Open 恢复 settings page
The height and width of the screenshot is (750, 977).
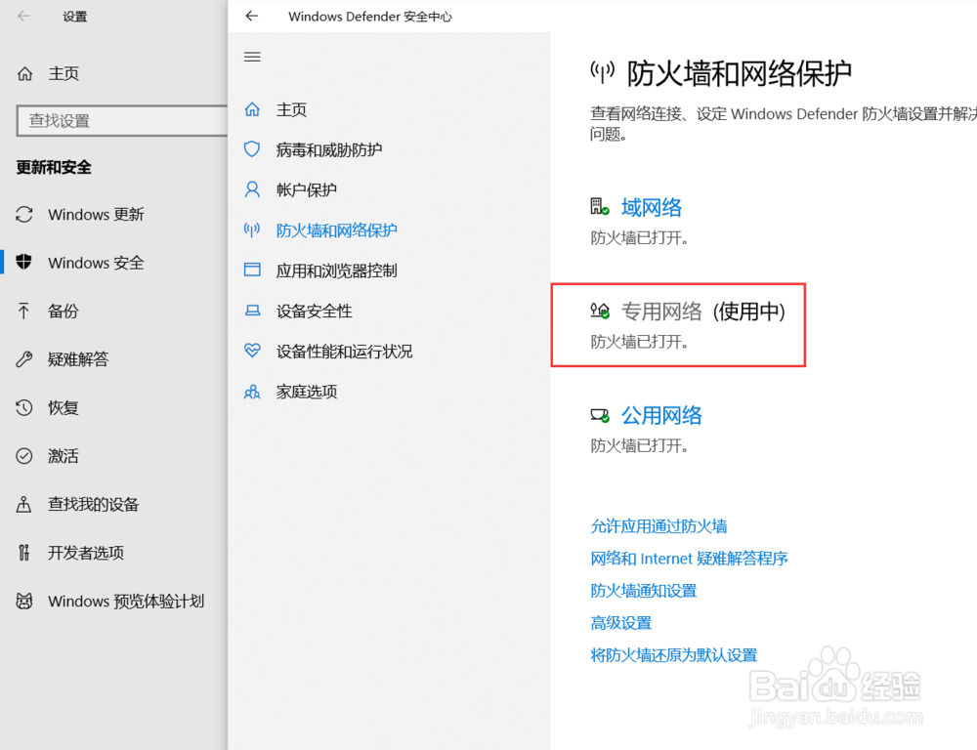point(64,407)
